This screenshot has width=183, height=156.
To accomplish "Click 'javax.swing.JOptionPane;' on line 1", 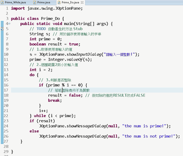I will [55, 8].
